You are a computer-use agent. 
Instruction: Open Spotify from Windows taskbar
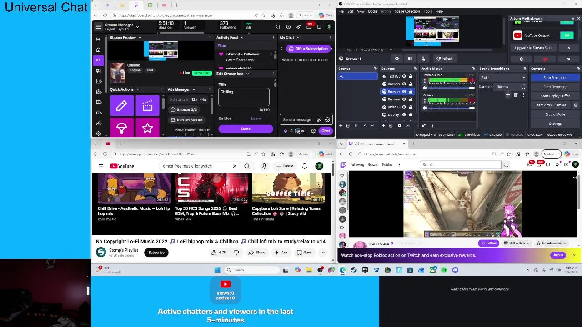[444, 270]
